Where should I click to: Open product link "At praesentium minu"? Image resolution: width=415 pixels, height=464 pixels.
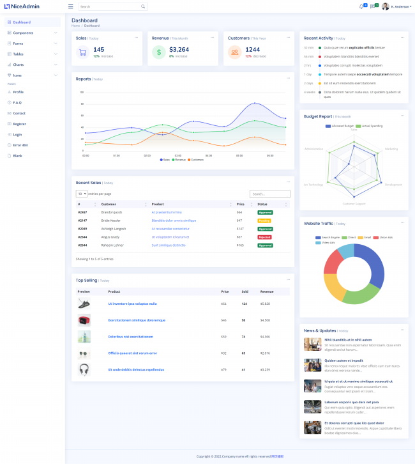pyautogui.click(x=167, y=212)
